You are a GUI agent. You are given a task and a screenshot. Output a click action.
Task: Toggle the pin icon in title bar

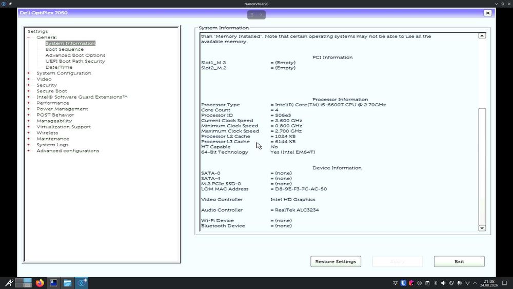coord(10,4)
